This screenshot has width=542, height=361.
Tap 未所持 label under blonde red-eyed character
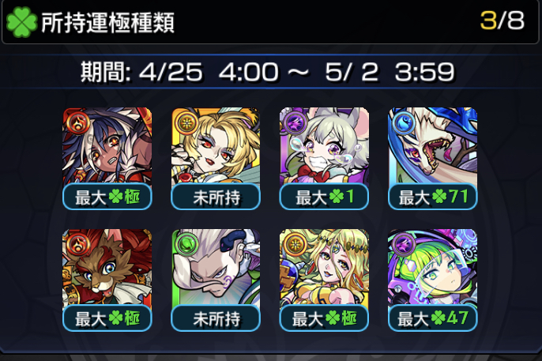pos(216,197)
